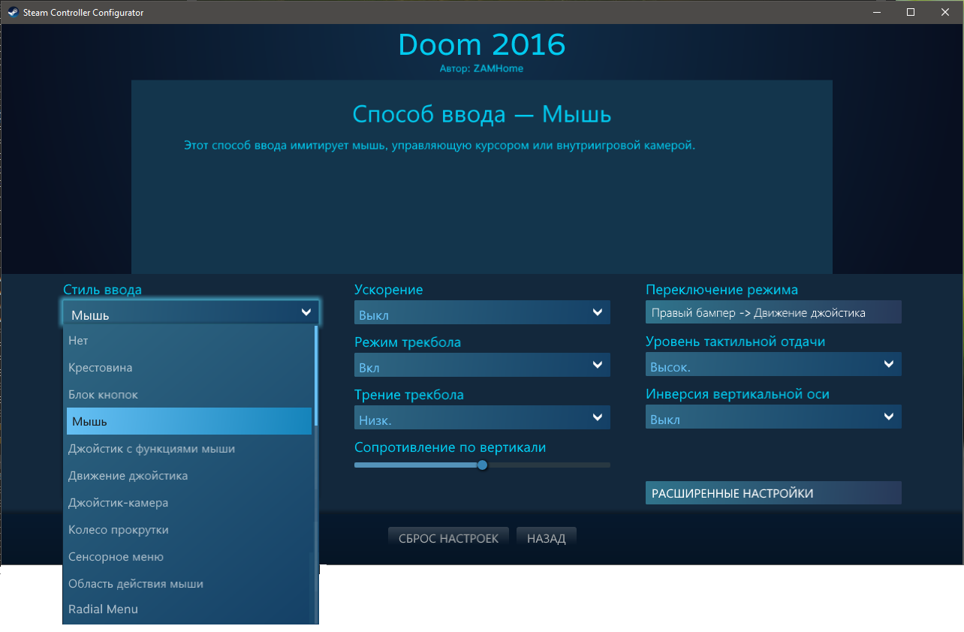Click the Сопротивление по вертикали slider handle
964x632 pixels.
click(482, 465)
